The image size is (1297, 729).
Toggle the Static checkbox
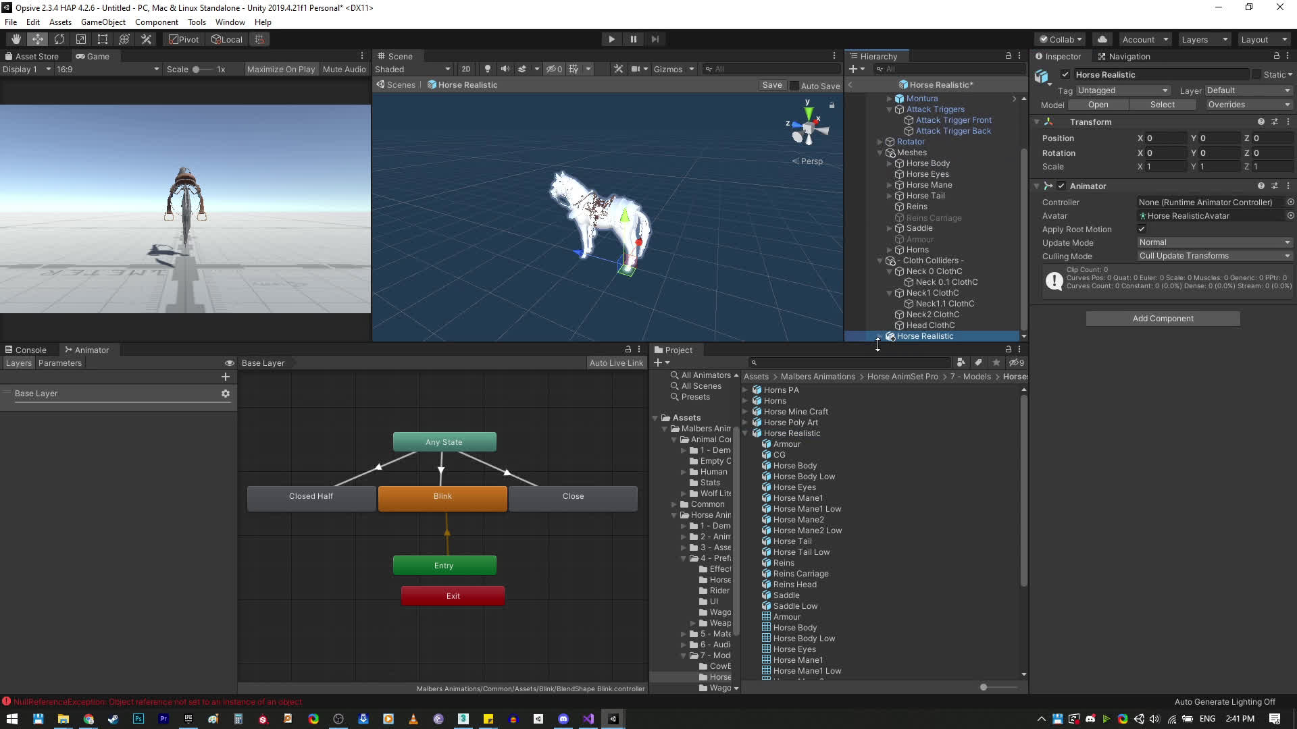click(1256, 74)
